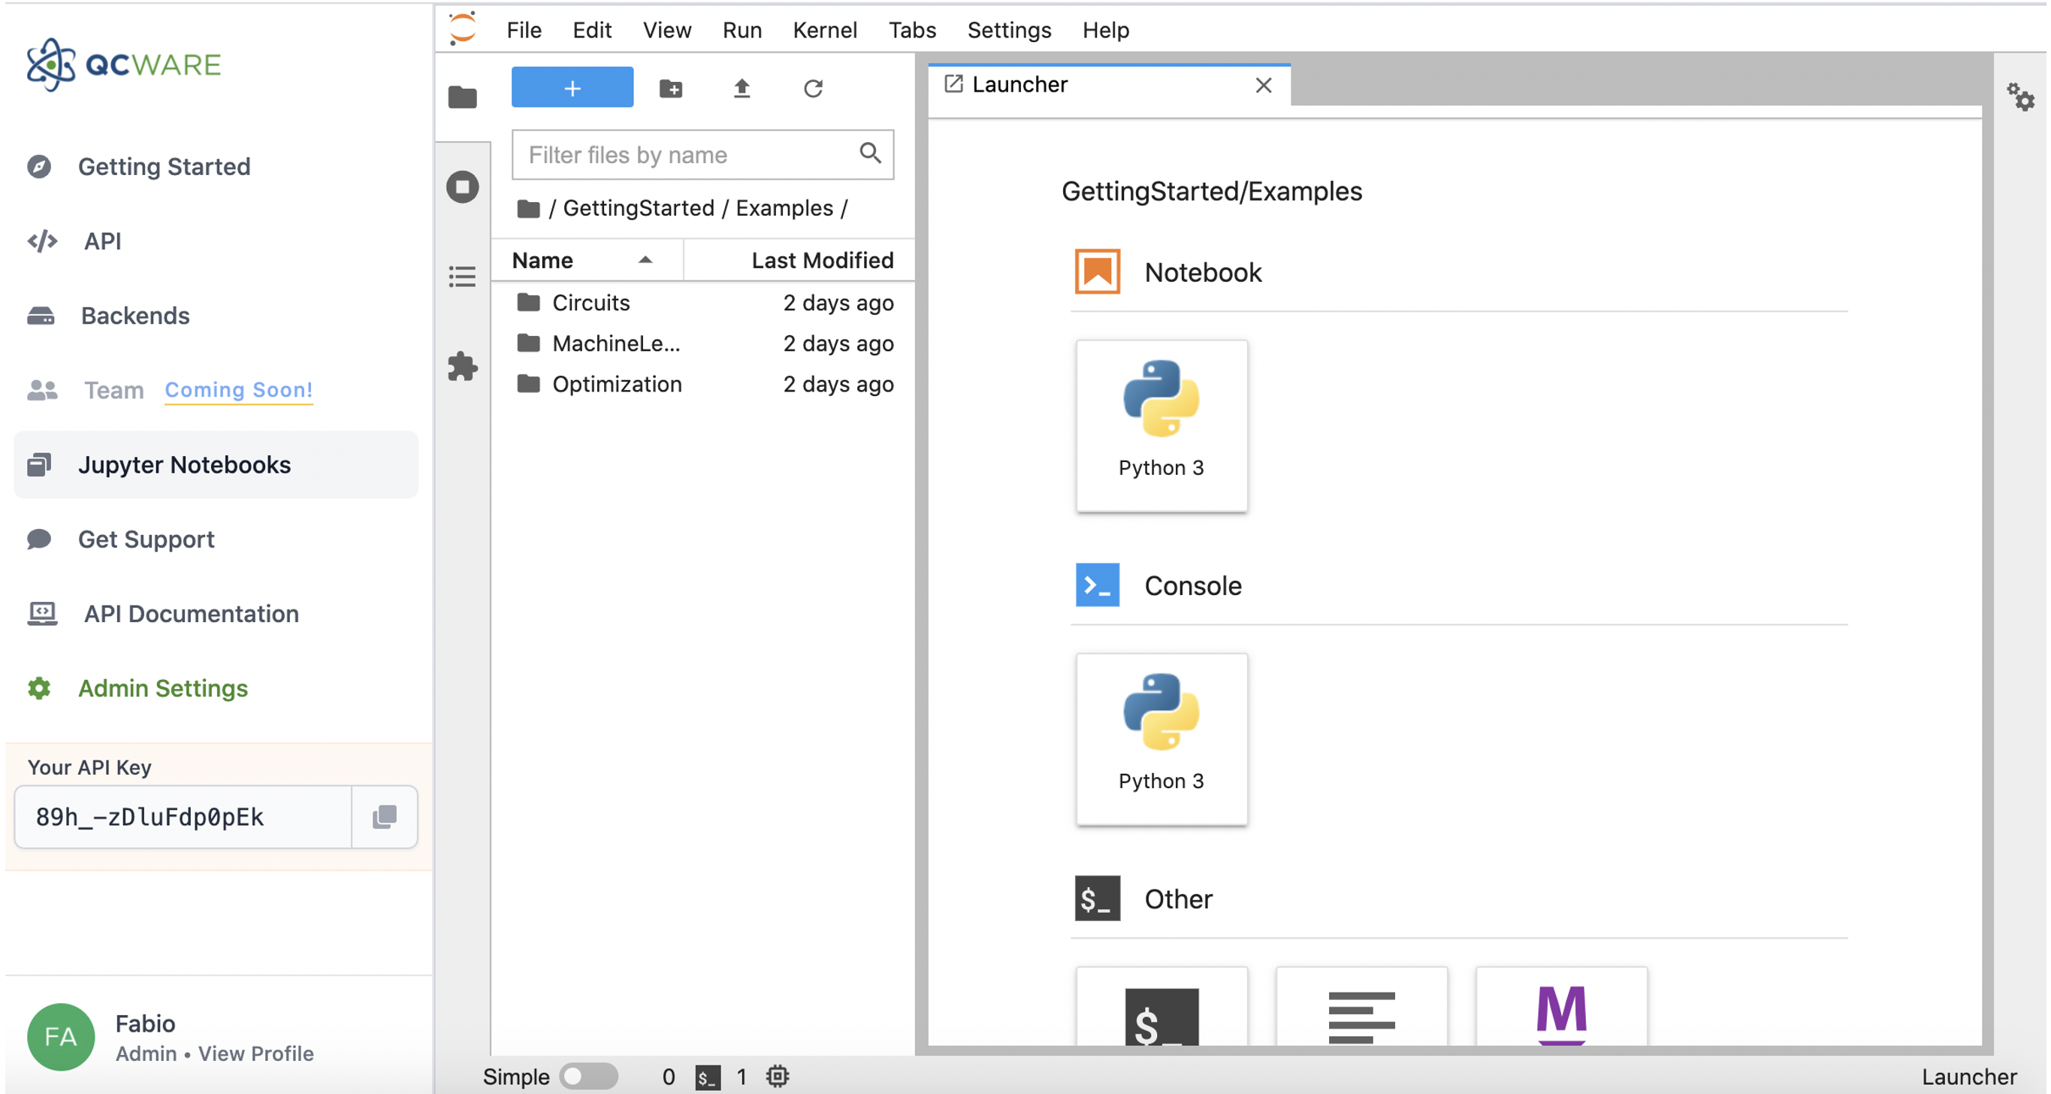Open the Kernel menu

pyautogui.click(x=824, y=30)
